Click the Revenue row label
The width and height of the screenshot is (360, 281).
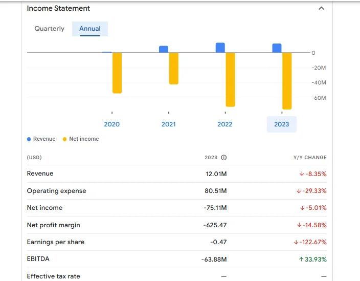(40, 174)
